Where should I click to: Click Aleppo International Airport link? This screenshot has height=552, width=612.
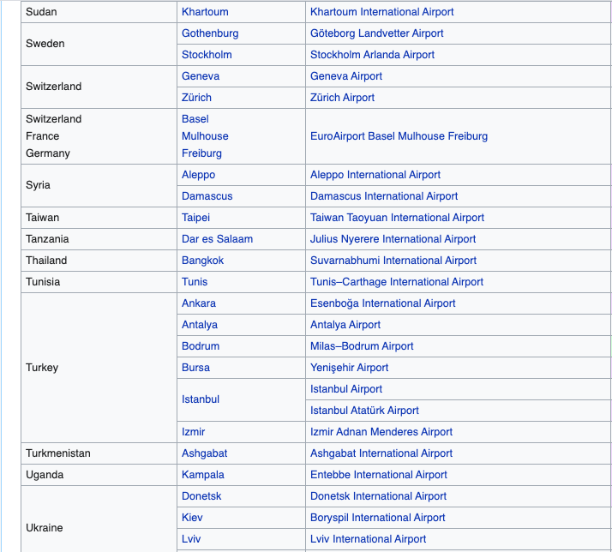tap(375, 175)
